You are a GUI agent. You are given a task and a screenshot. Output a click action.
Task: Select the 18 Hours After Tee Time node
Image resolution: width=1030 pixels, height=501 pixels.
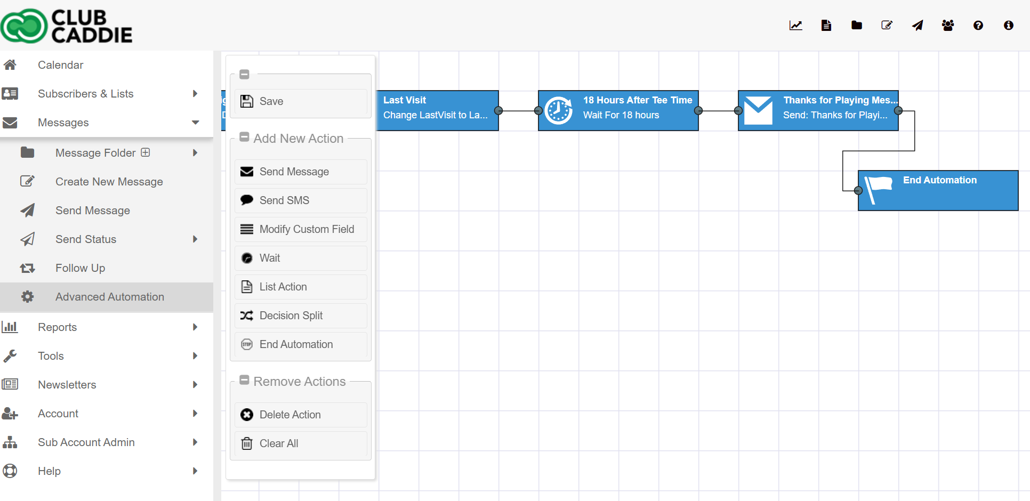618,110
